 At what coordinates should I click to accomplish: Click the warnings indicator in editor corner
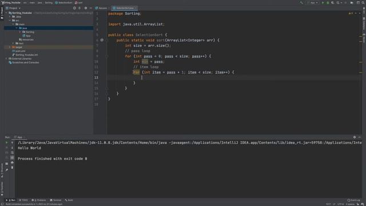tap(351, 13)
